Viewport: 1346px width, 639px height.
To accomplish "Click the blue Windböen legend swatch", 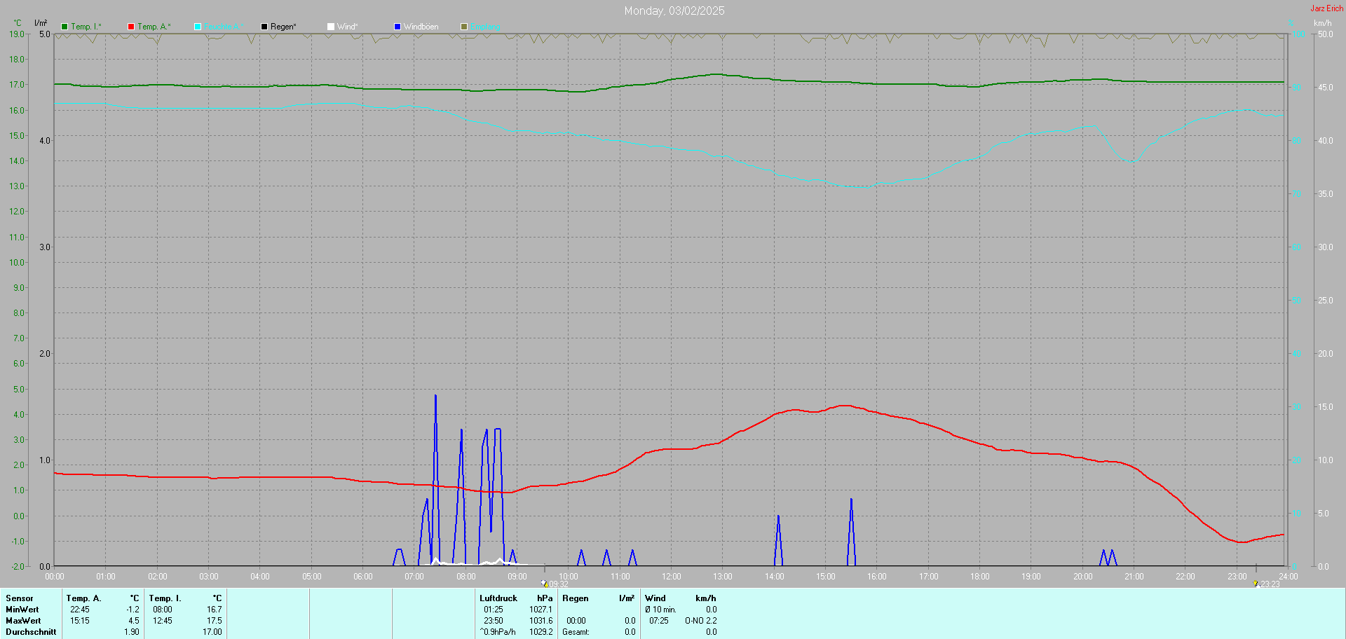I will coord(397,27).
